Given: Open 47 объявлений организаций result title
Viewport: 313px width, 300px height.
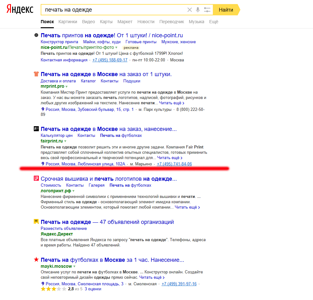Looking at the screenshot, I should tap(107, 222).
